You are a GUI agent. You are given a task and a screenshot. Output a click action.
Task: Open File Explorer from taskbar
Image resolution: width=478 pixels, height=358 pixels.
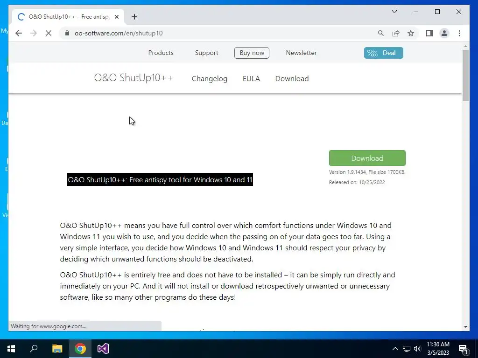point(57,349)
